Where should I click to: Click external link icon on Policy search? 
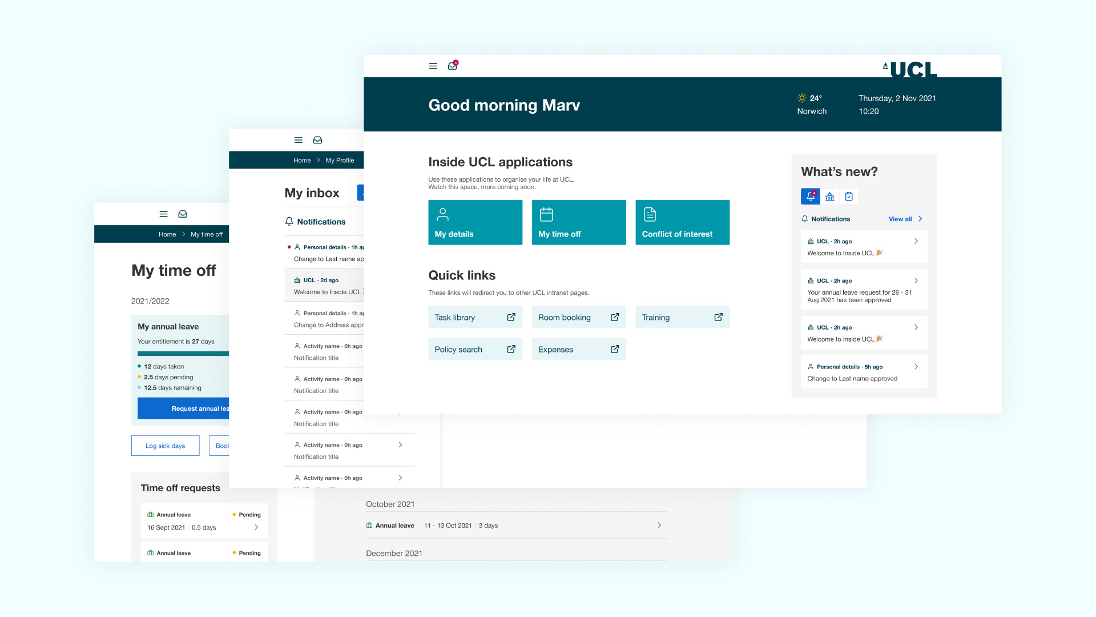pyautogui.click(x=511, y=349)
